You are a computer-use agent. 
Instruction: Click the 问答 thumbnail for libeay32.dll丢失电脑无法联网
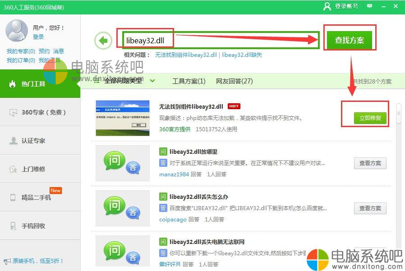coord(122,251)
